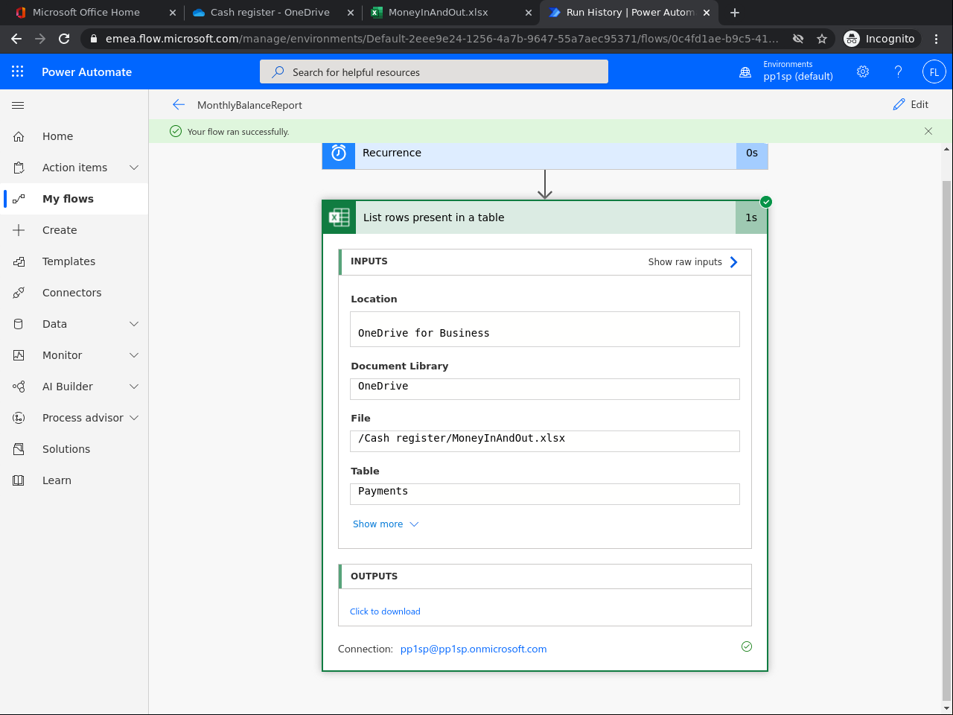Expand the Process advisor submenu chevron
Screen dimensions: 953x715
pos(134,418)
